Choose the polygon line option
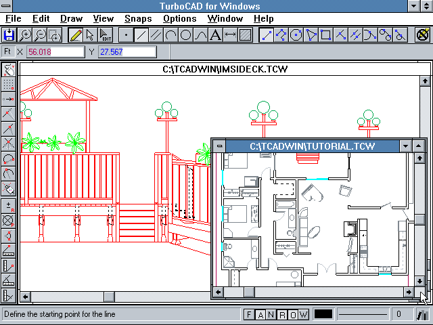433x325 pixels. (296, 35)
